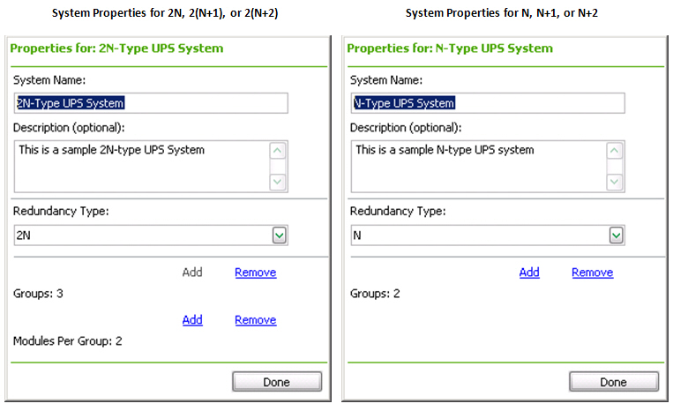Click Done in N-Type UPS panel

[614, 381]
